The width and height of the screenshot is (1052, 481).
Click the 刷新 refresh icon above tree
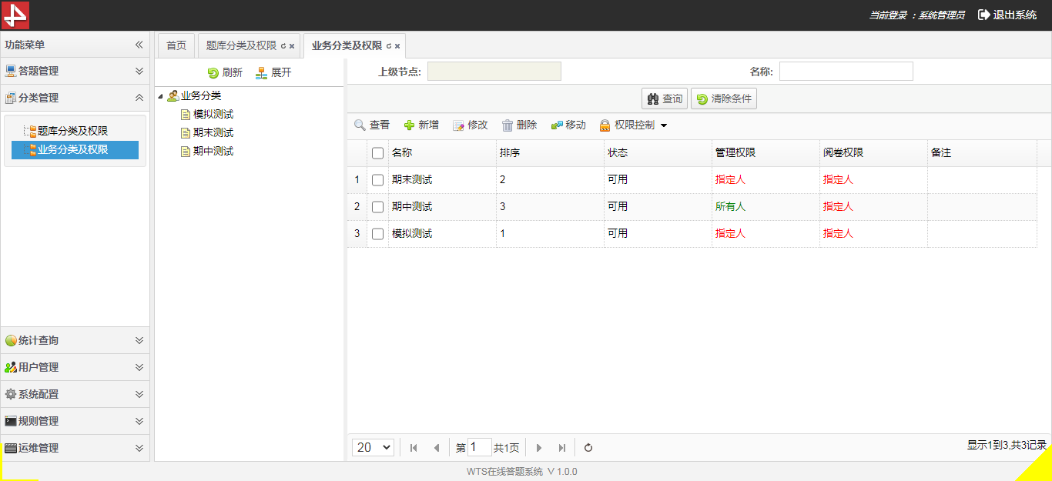click(x=213, y=73)
